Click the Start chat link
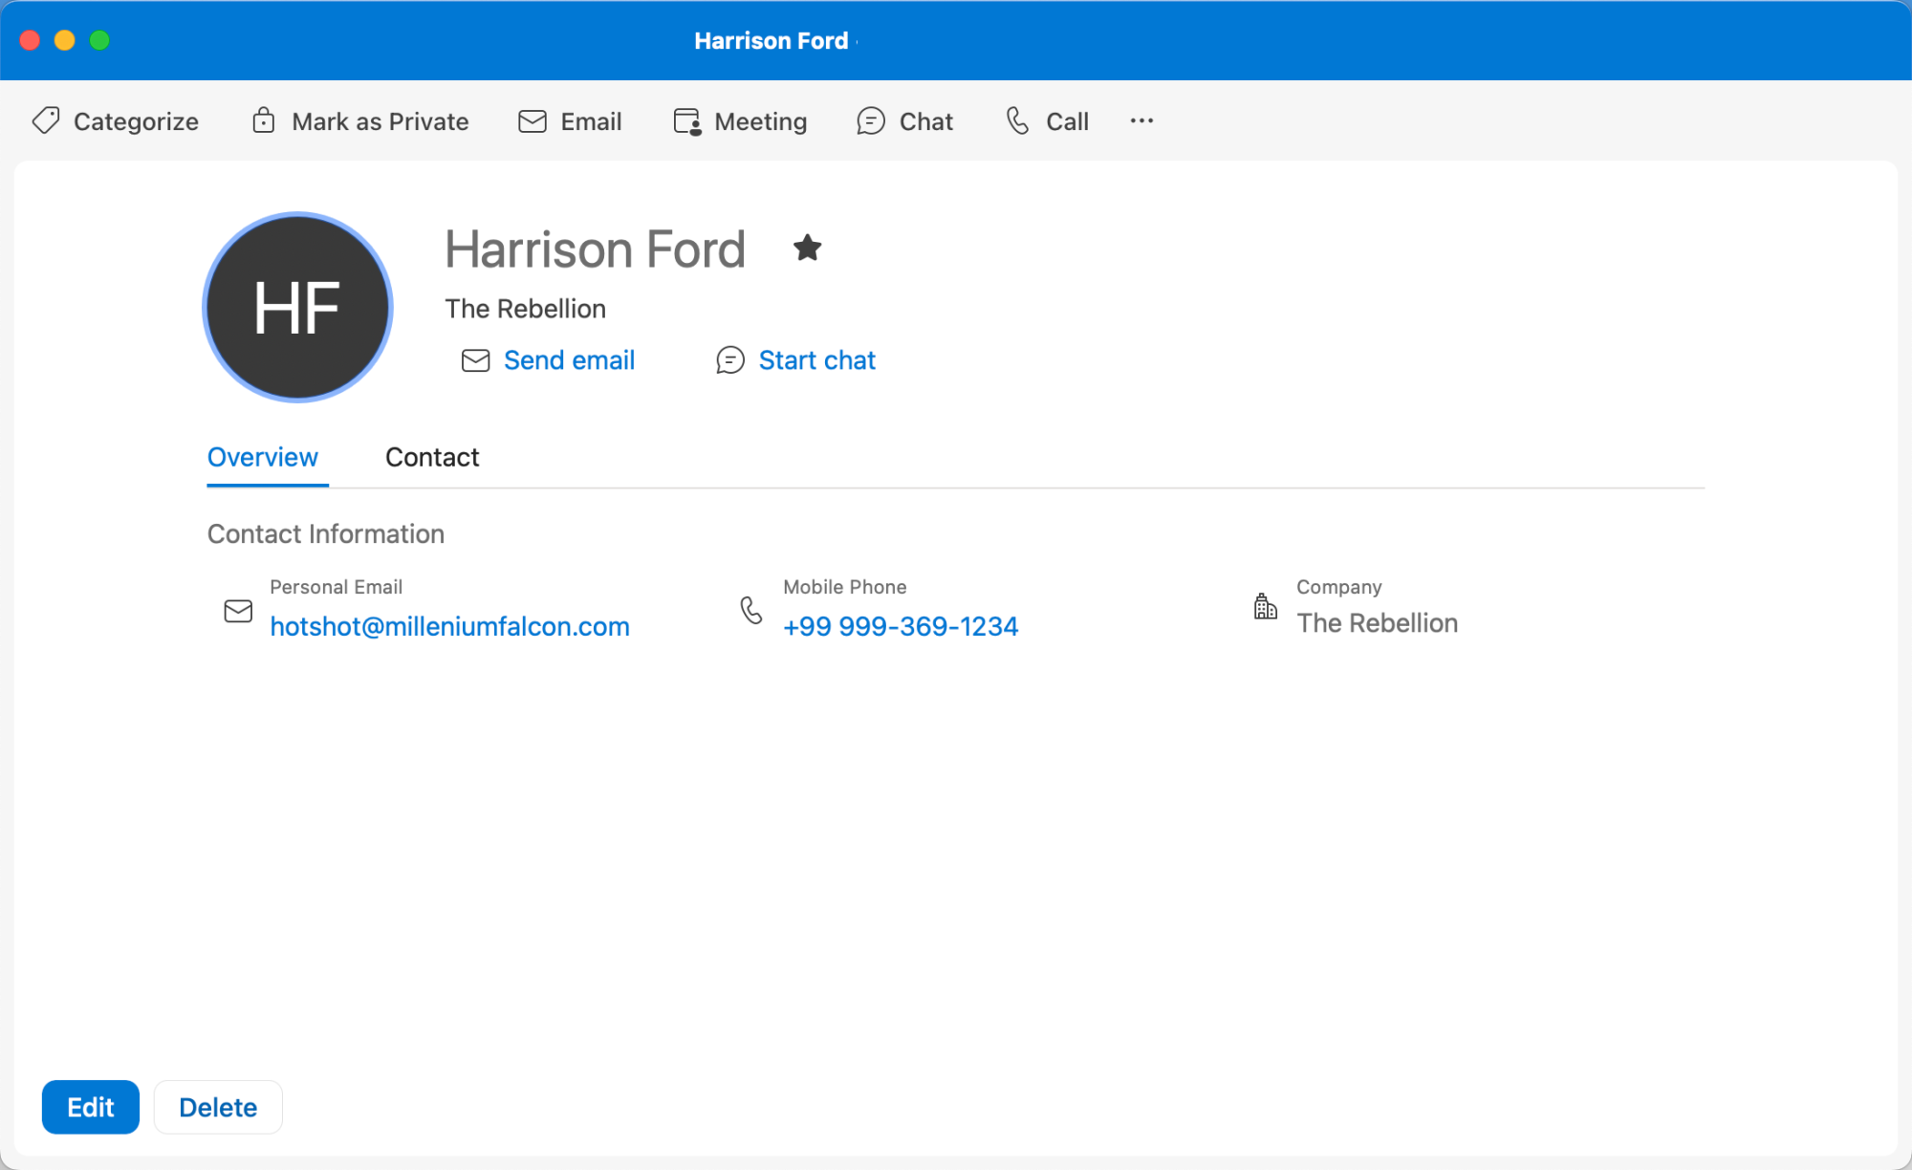Image resolution: width=1912 pixels, height=1170 pixels. pyautogui.click(x=816, y=360)
